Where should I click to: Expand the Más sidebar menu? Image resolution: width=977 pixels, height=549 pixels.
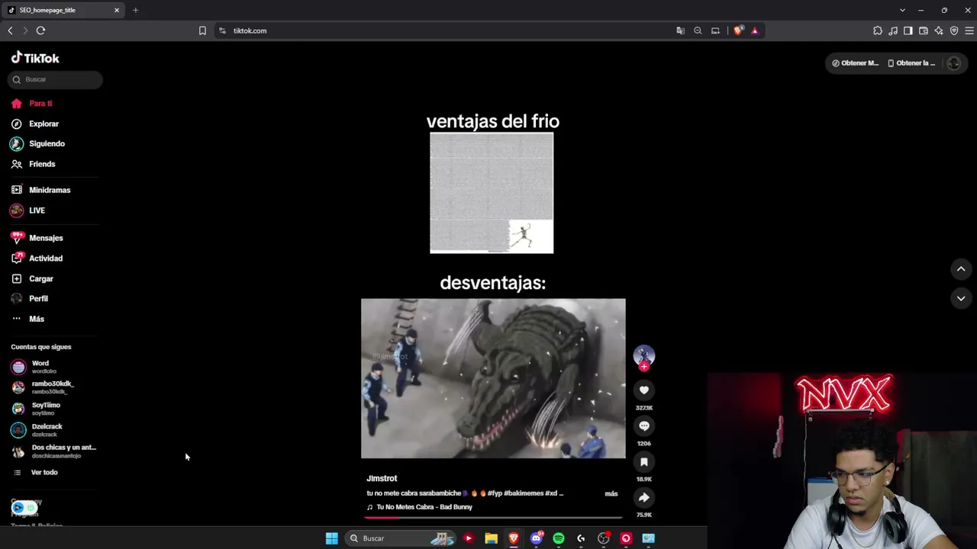coord(27,319)
